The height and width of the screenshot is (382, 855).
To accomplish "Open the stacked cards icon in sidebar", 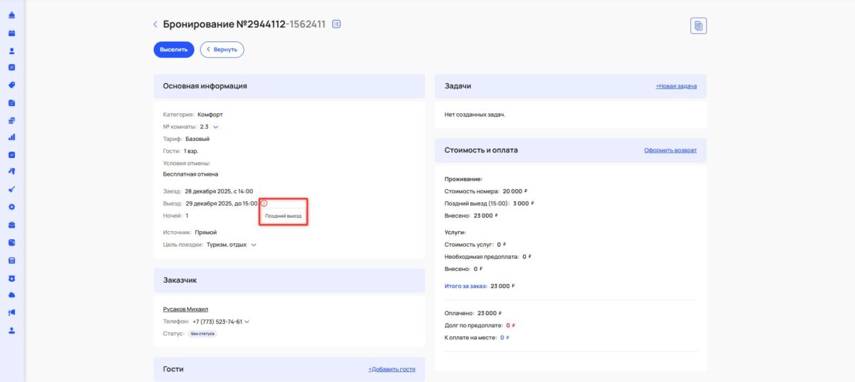I will tap(12, 120).
